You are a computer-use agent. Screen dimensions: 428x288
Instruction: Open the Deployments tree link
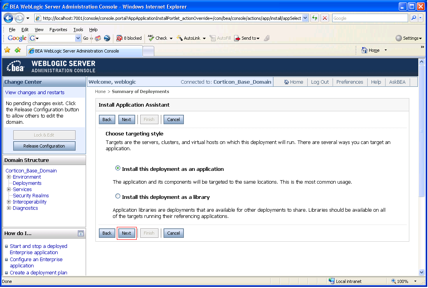(x=27, y=183)
